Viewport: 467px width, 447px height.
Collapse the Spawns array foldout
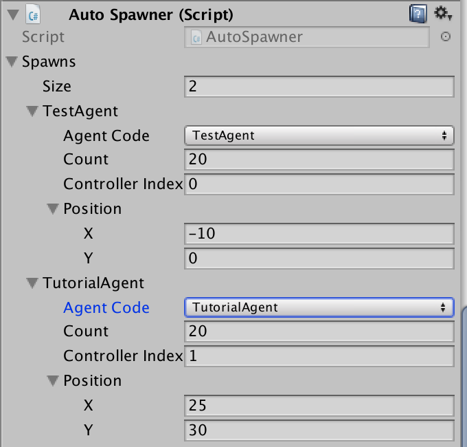(12, 62)
